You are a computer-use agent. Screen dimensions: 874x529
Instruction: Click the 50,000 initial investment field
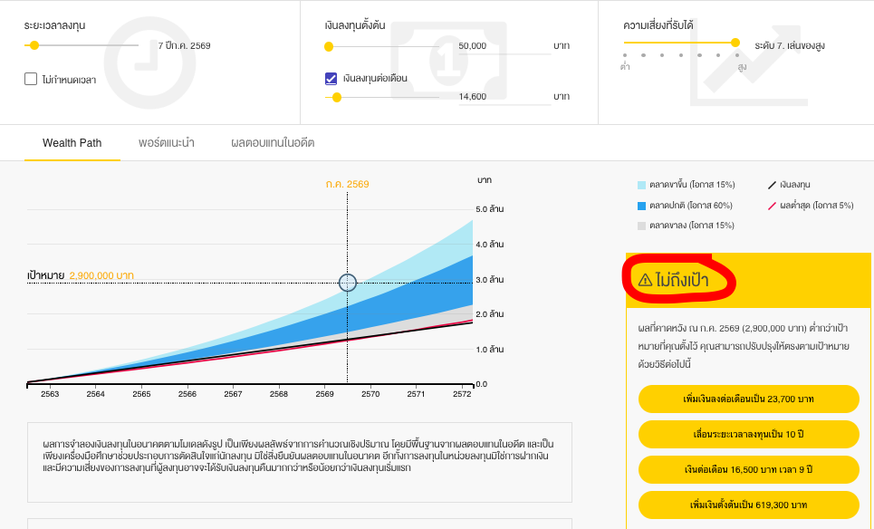[x=504, y=45]
